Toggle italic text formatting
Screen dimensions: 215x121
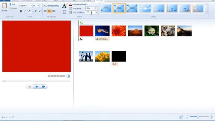point(25,11)
